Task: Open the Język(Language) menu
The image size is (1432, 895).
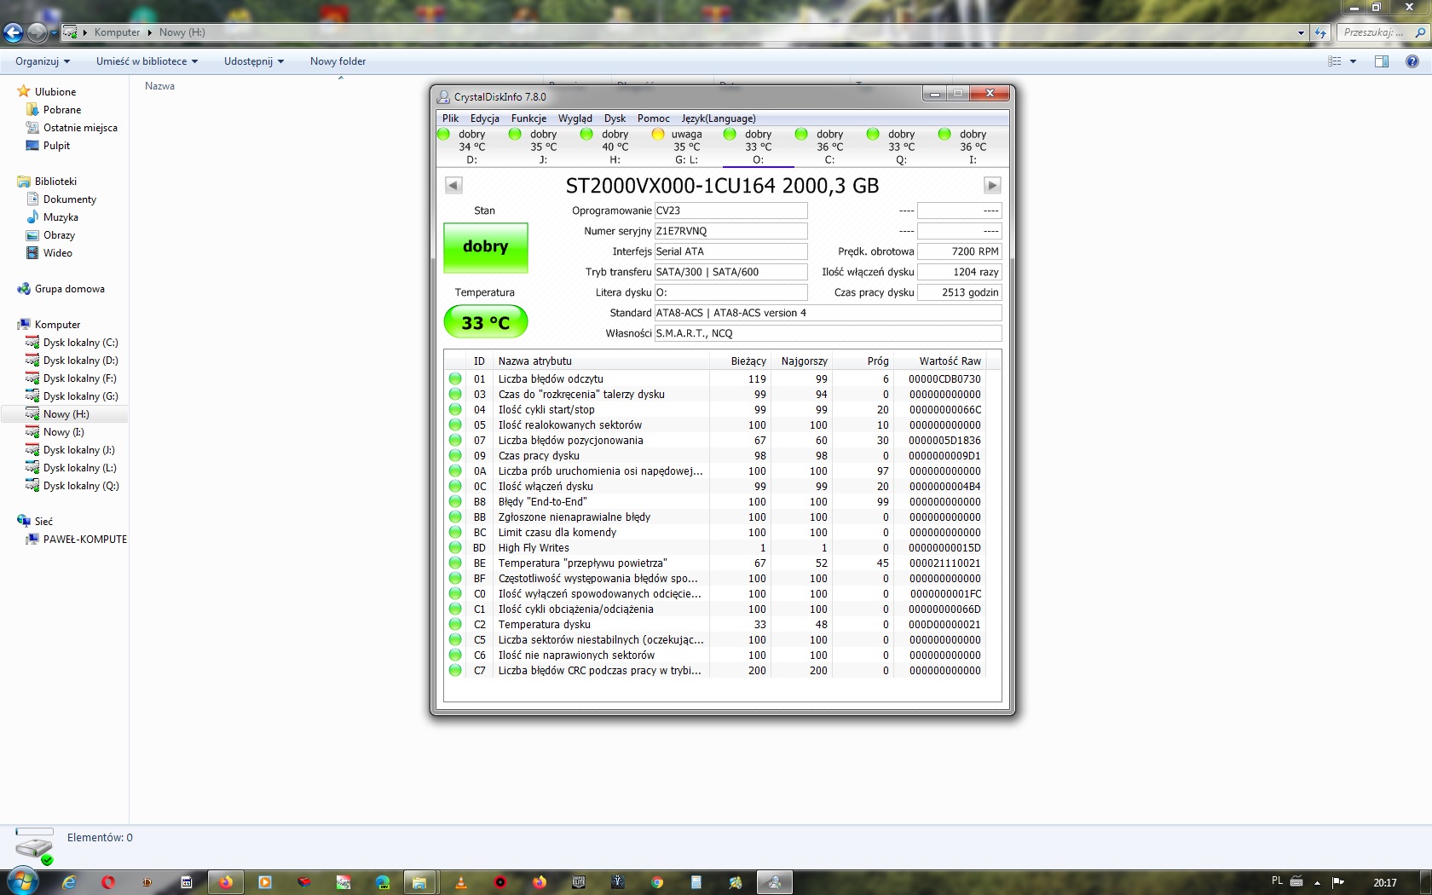Action: 718,118
